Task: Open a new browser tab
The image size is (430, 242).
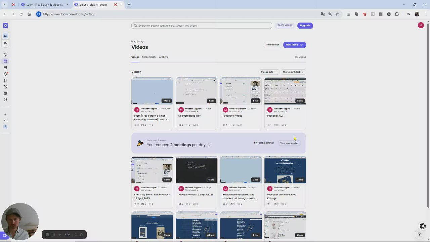Action: pyautogui.click(x=129, y=5)
